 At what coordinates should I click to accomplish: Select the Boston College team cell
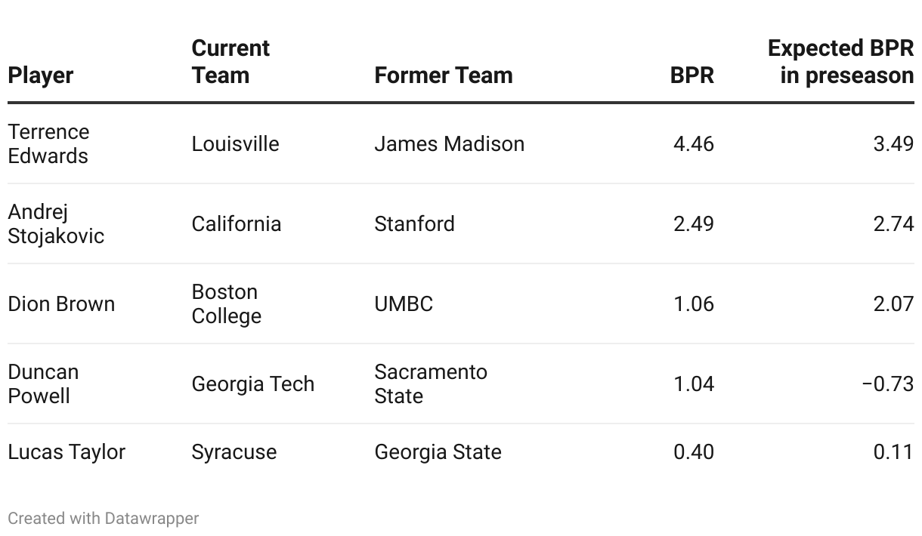click(226, 303)
